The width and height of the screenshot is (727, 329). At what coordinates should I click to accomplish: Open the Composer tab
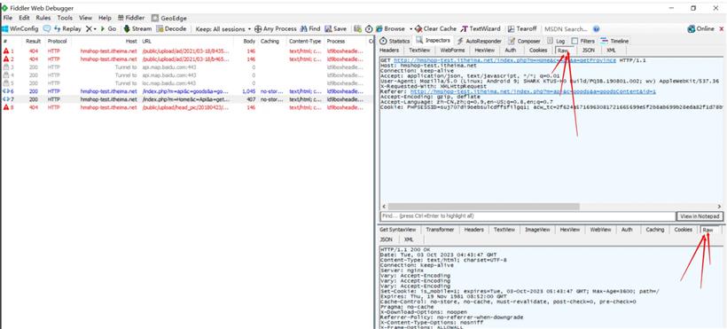[x=524, y=41]
